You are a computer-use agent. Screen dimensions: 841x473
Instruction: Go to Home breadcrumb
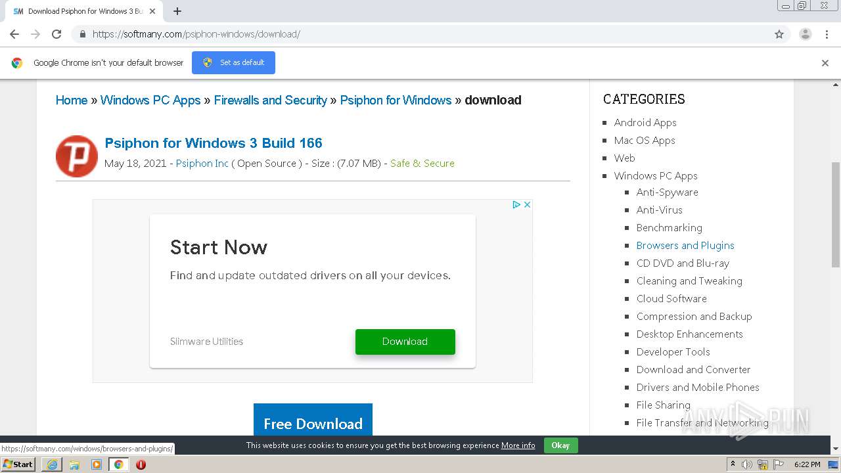coord(72,100)
